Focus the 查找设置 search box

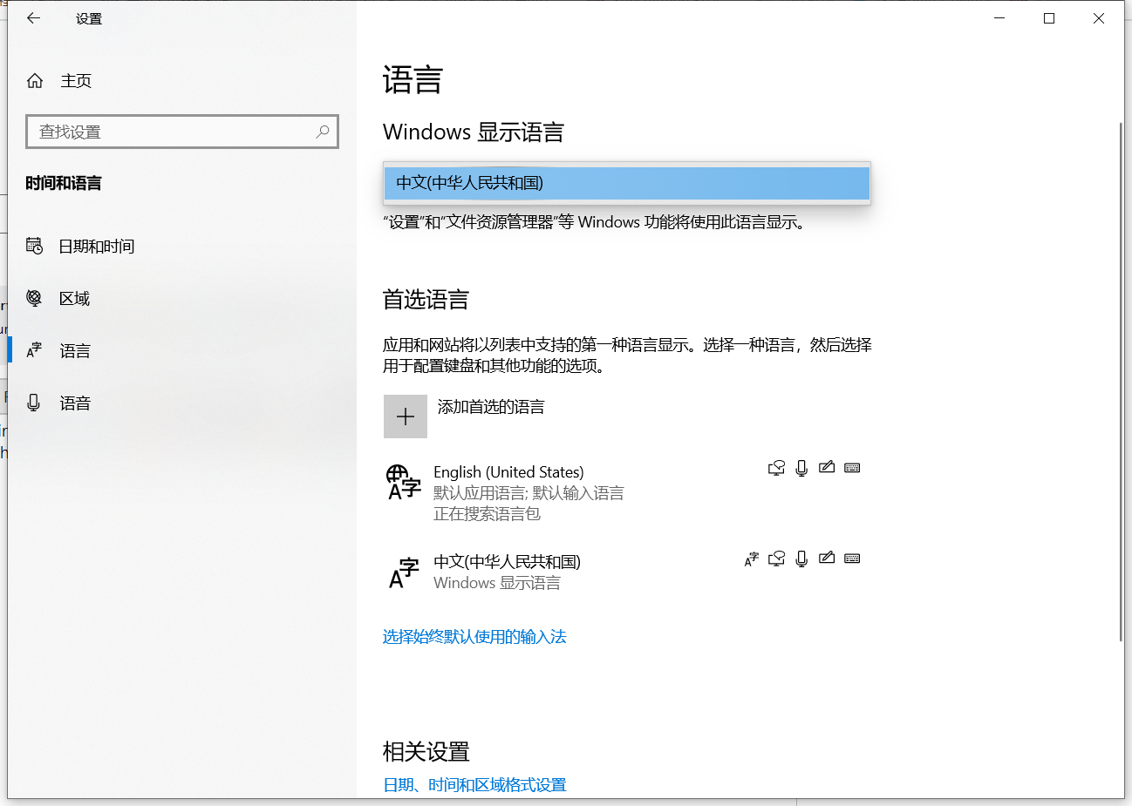tap(182, 132)
